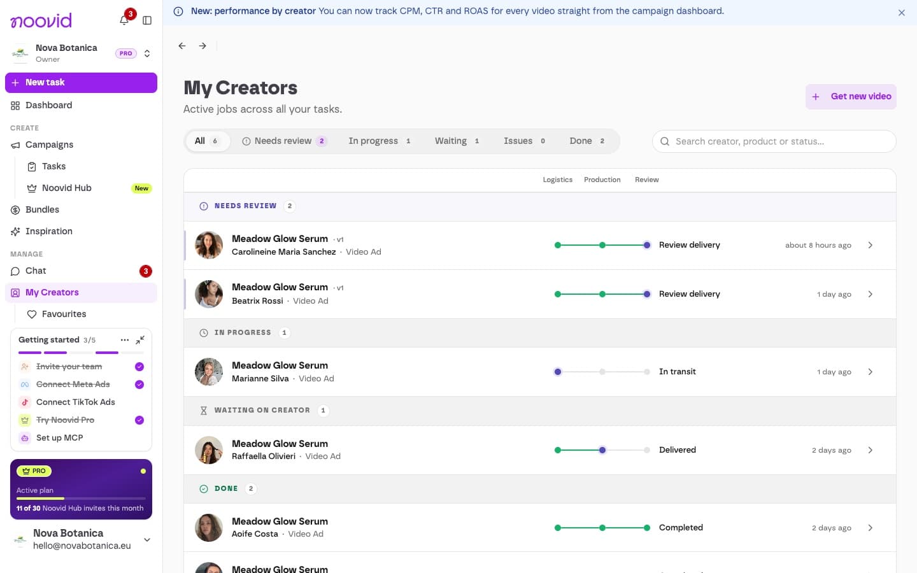Open the Dashboard page
This screenshot has height=573, width=917.
(x=81, y=105)
